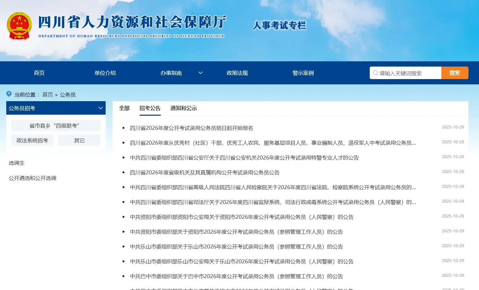479x290 pixels.
Task: Select the 招考公告 tab
Action: (150, 108)
